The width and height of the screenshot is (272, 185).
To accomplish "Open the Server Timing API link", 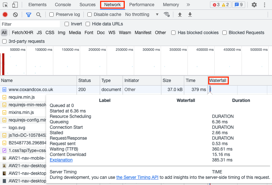I will [x=137, y=177].
